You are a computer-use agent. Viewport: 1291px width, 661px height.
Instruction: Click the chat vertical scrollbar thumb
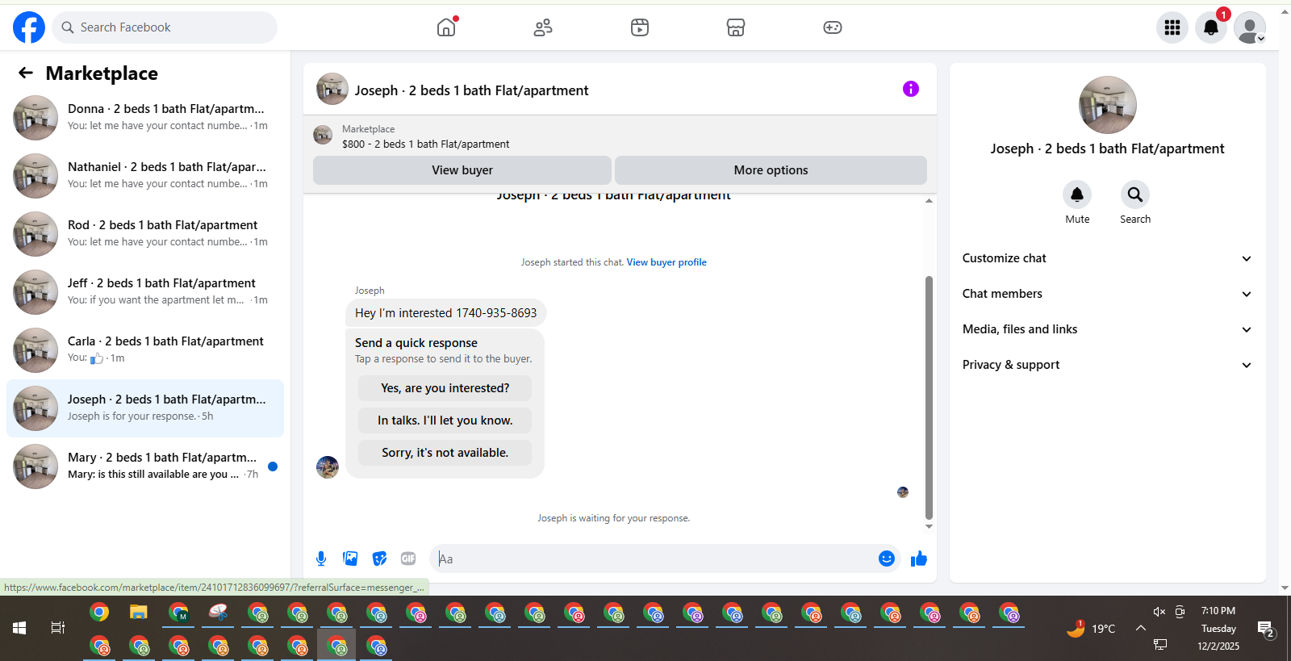(x=929, y=397)
